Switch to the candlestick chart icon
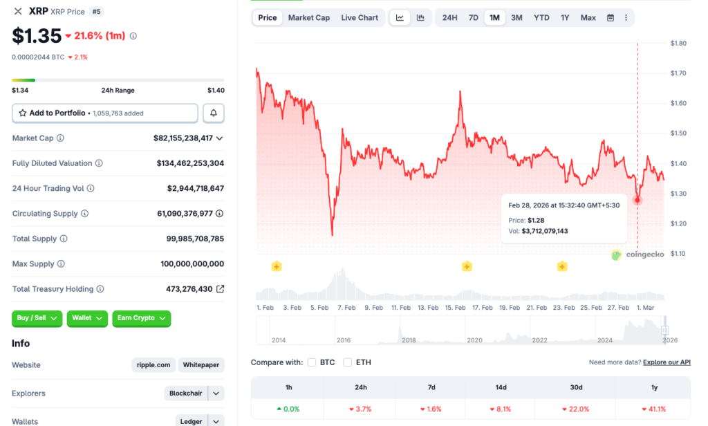Image resolution: width=708 pixels, height=426 pixels. 420,18
